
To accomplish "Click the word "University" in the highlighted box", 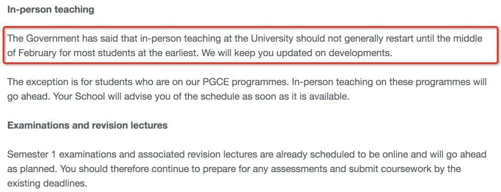I will [272, 39].
